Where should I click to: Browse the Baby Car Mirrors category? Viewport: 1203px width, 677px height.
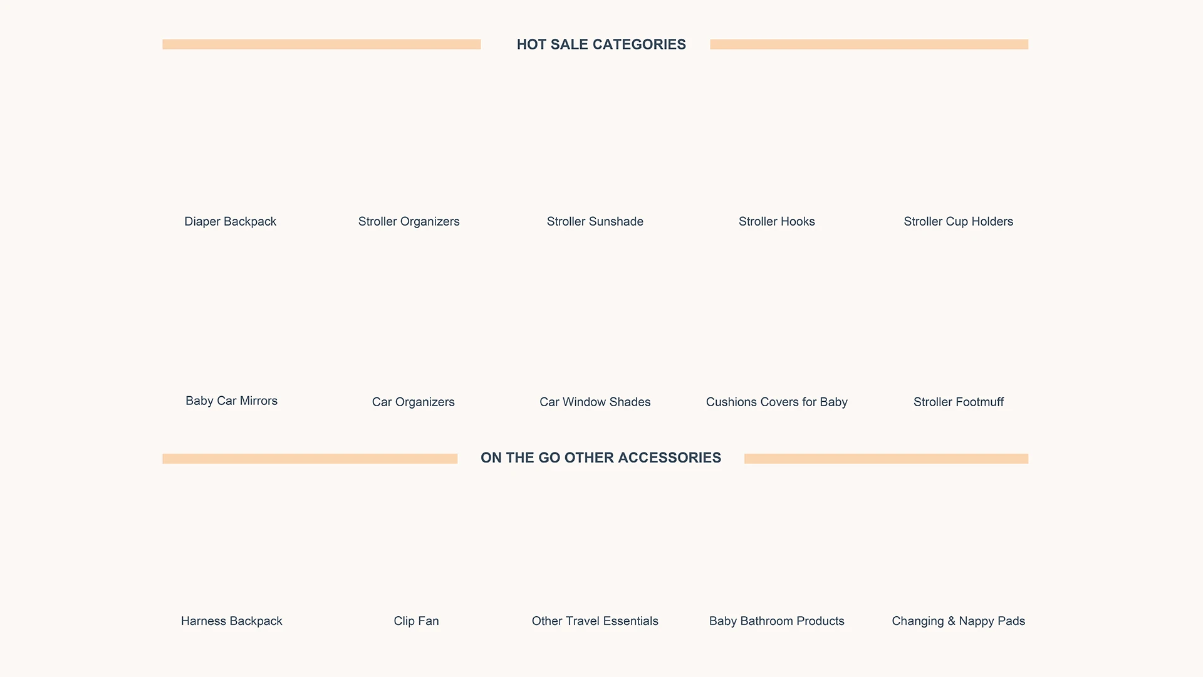click(231, 401)
